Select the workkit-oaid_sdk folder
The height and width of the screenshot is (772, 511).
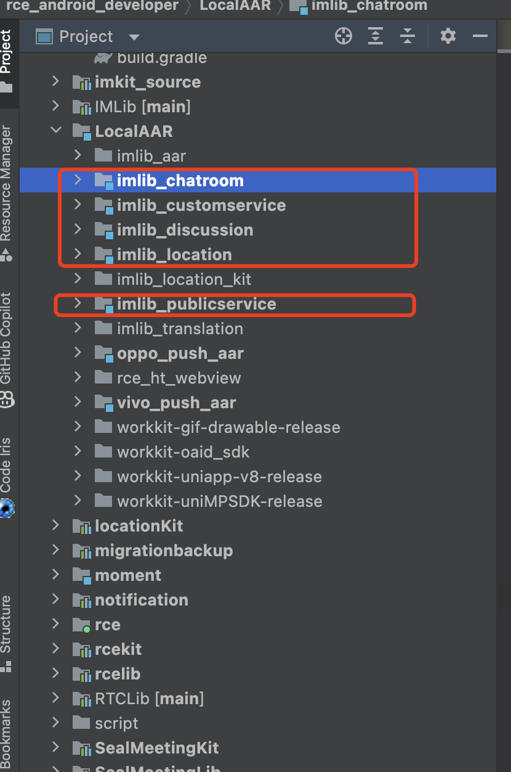tap(183, 452)
